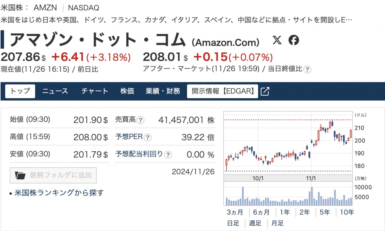Go to 業績・財務 tab
The width and height of the screenshot is (385, 231).
[163, 91]
